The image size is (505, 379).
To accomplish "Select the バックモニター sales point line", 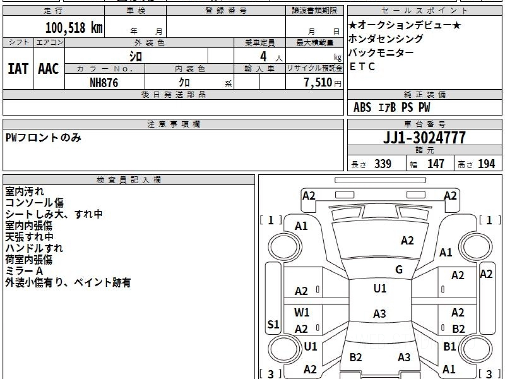I will click(381, 53).
